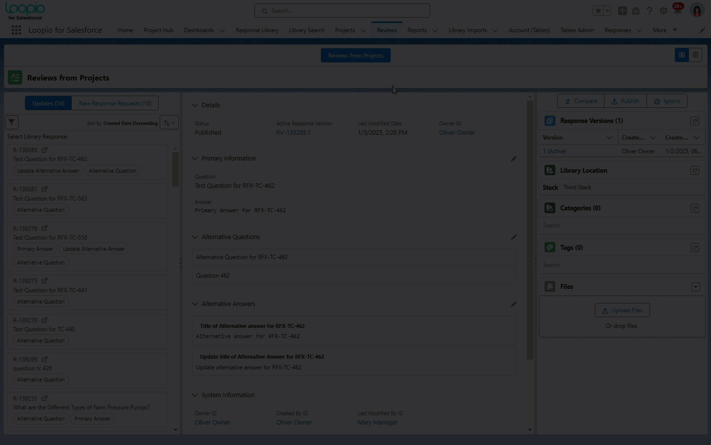Open the RV-139285.1 version link
Image resolution: width=711 pixels, height=445 pixels.
click(293, 133)
